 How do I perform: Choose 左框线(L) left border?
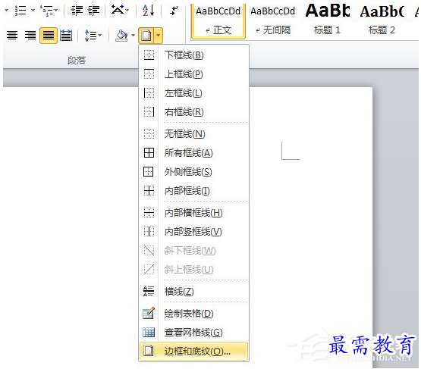[x=194, y=93]
